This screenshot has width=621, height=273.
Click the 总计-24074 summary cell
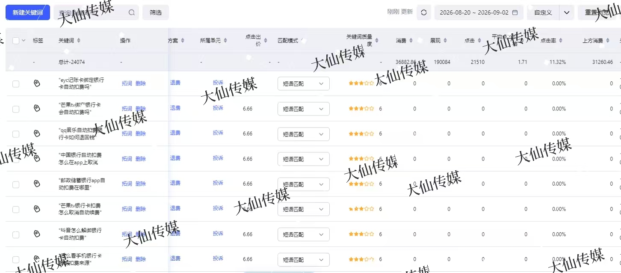click(72, 62)
